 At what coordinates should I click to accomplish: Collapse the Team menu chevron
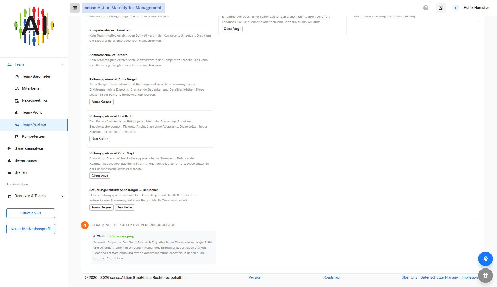62,65
